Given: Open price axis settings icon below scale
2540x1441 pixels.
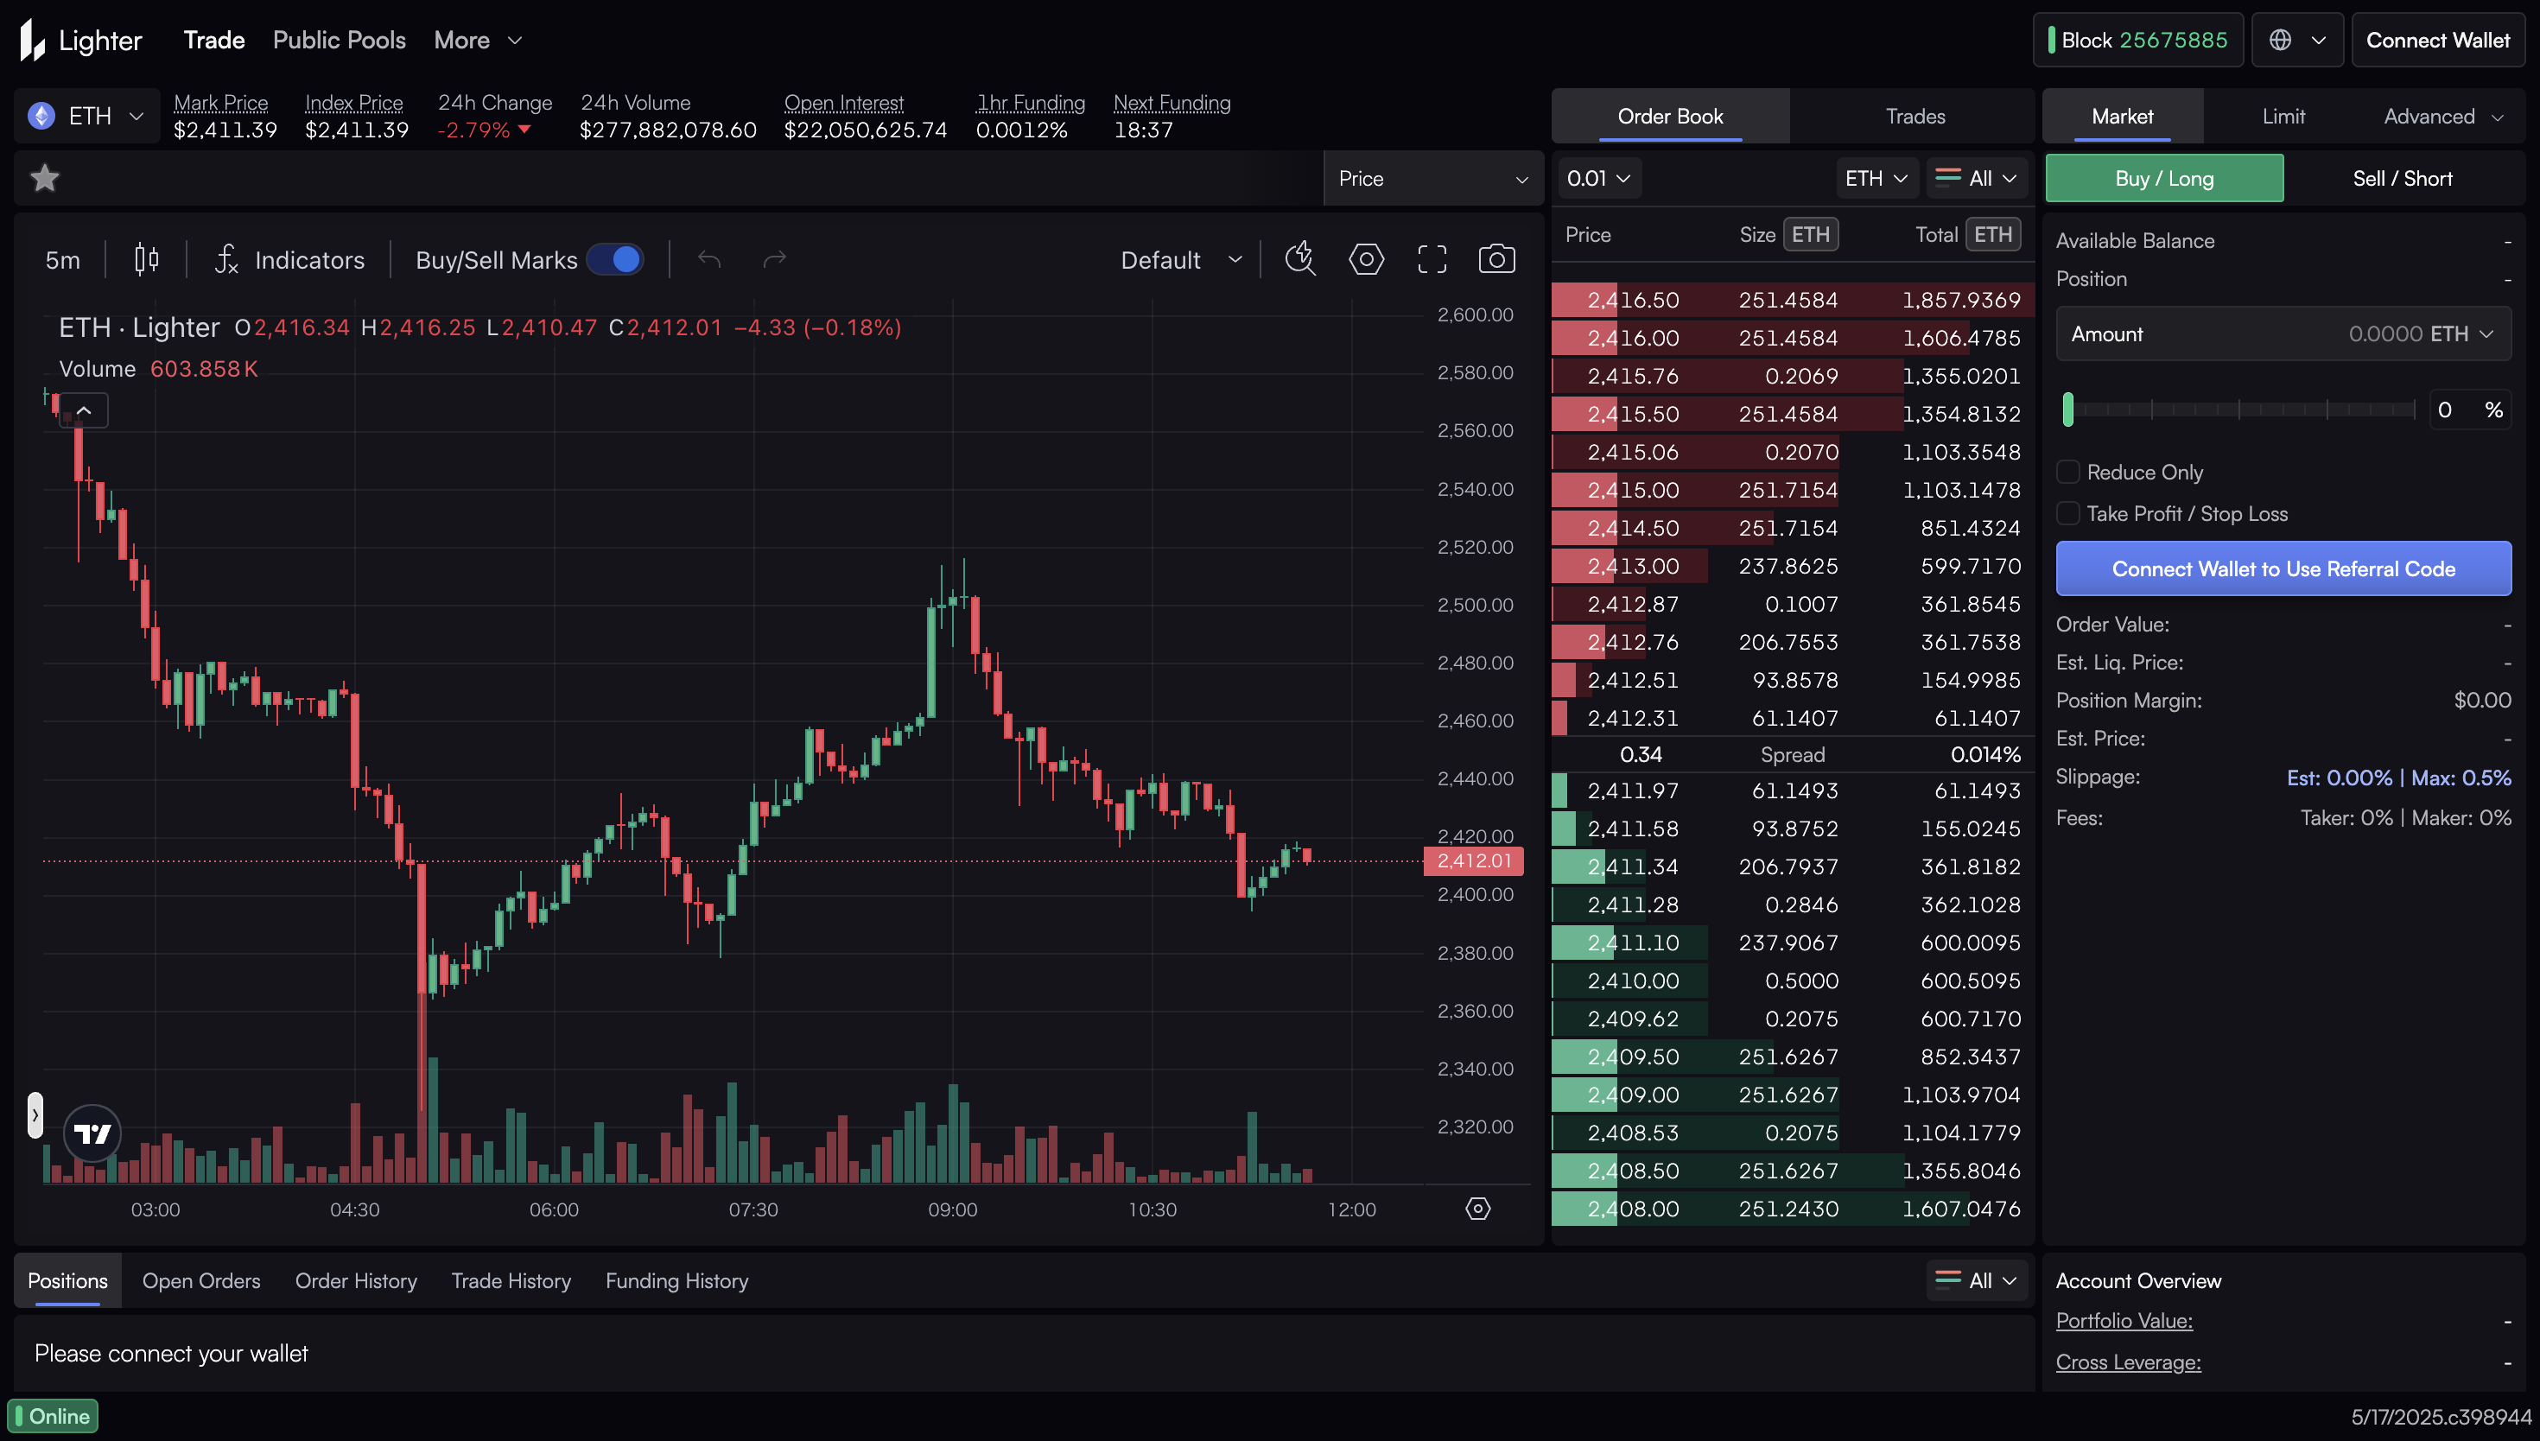Looking at the screenshot, I should [x=1477, y=1209].
